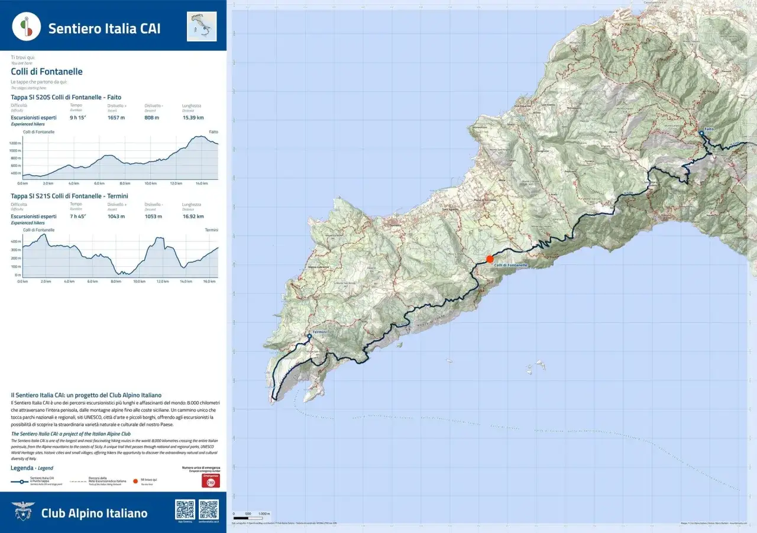The width and height of the screenshot is (757, 533).
Task: Click the red Emergenza 112 badge
Action: tap(211, 480)
